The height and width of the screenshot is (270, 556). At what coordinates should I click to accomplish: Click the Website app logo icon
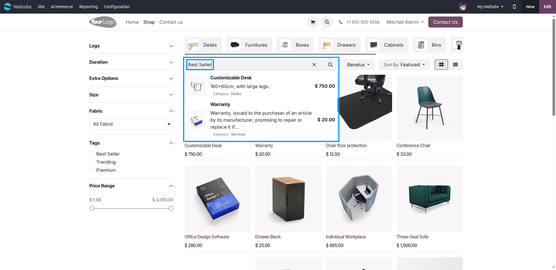(x=8, y=7)
